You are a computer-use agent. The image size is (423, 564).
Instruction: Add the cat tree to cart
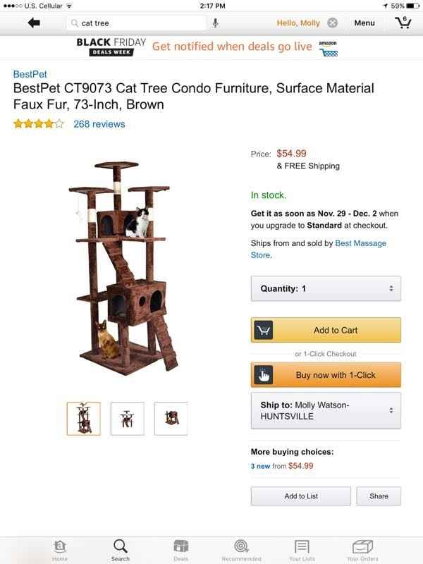coord(325,329)
